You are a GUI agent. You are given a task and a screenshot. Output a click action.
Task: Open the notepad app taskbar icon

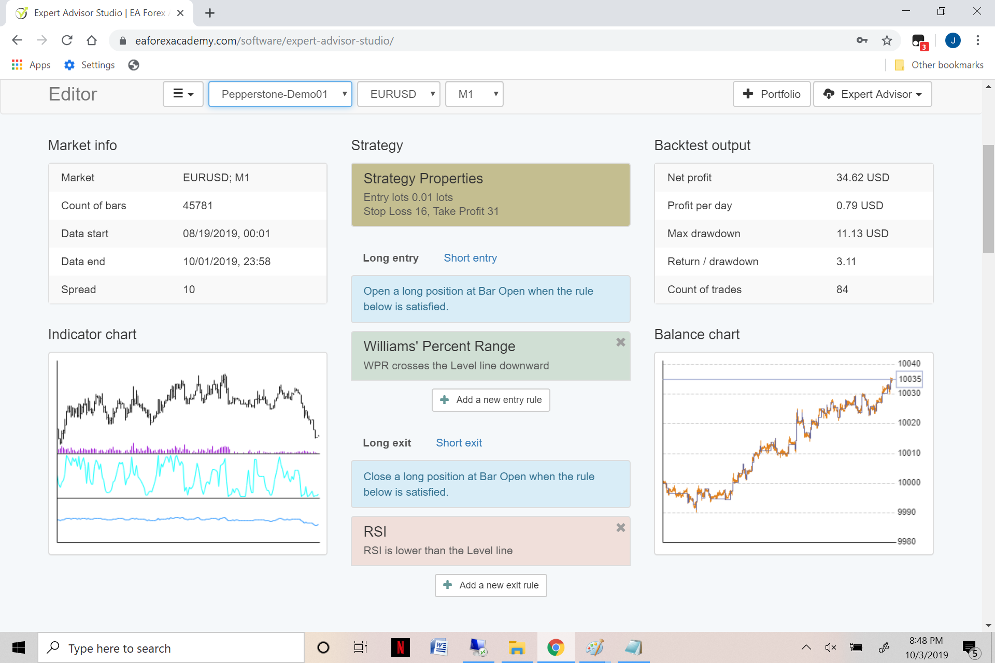(x=633, y=647)
